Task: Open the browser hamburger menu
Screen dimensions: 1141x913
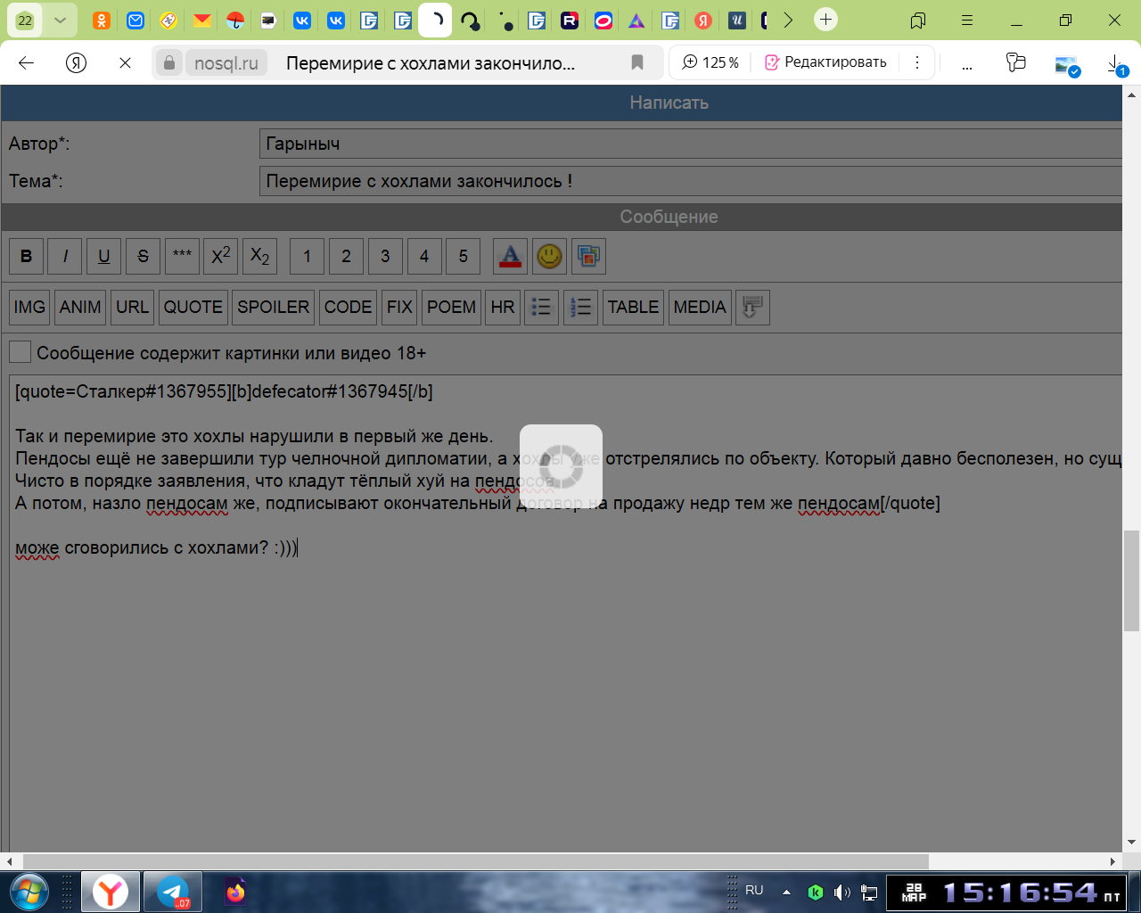Action: click(x=967, y=20)
